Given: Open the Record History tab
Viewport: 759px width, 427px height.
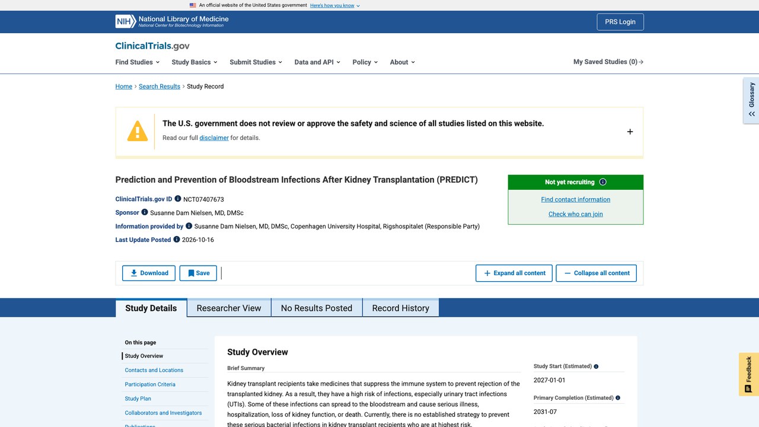Looking at the screenshot, I should 401,308.
